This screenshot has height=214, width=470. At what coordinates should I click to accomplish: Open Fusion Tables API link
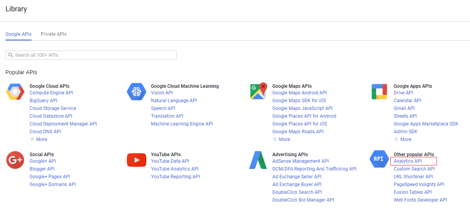pos(413,192)
